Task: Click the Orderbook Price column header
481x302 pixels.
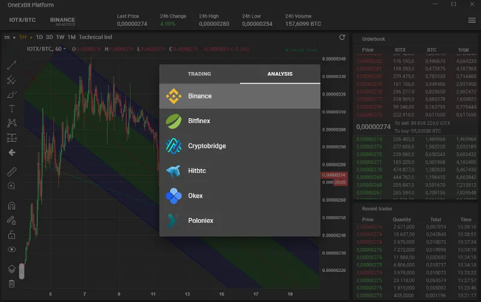Action: tap(367, 50)
